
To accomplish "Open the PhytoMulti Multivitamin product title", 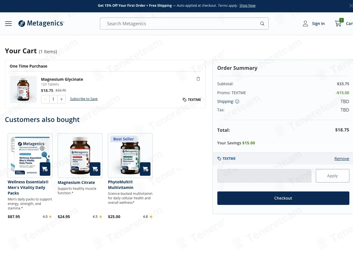I will pyautogui.click(x=121, y=185).
